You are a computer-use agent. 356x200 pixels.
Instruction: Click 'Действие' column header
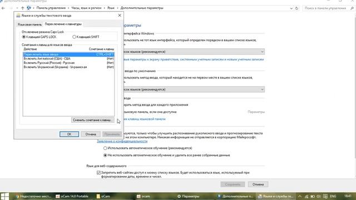point(30,49)
